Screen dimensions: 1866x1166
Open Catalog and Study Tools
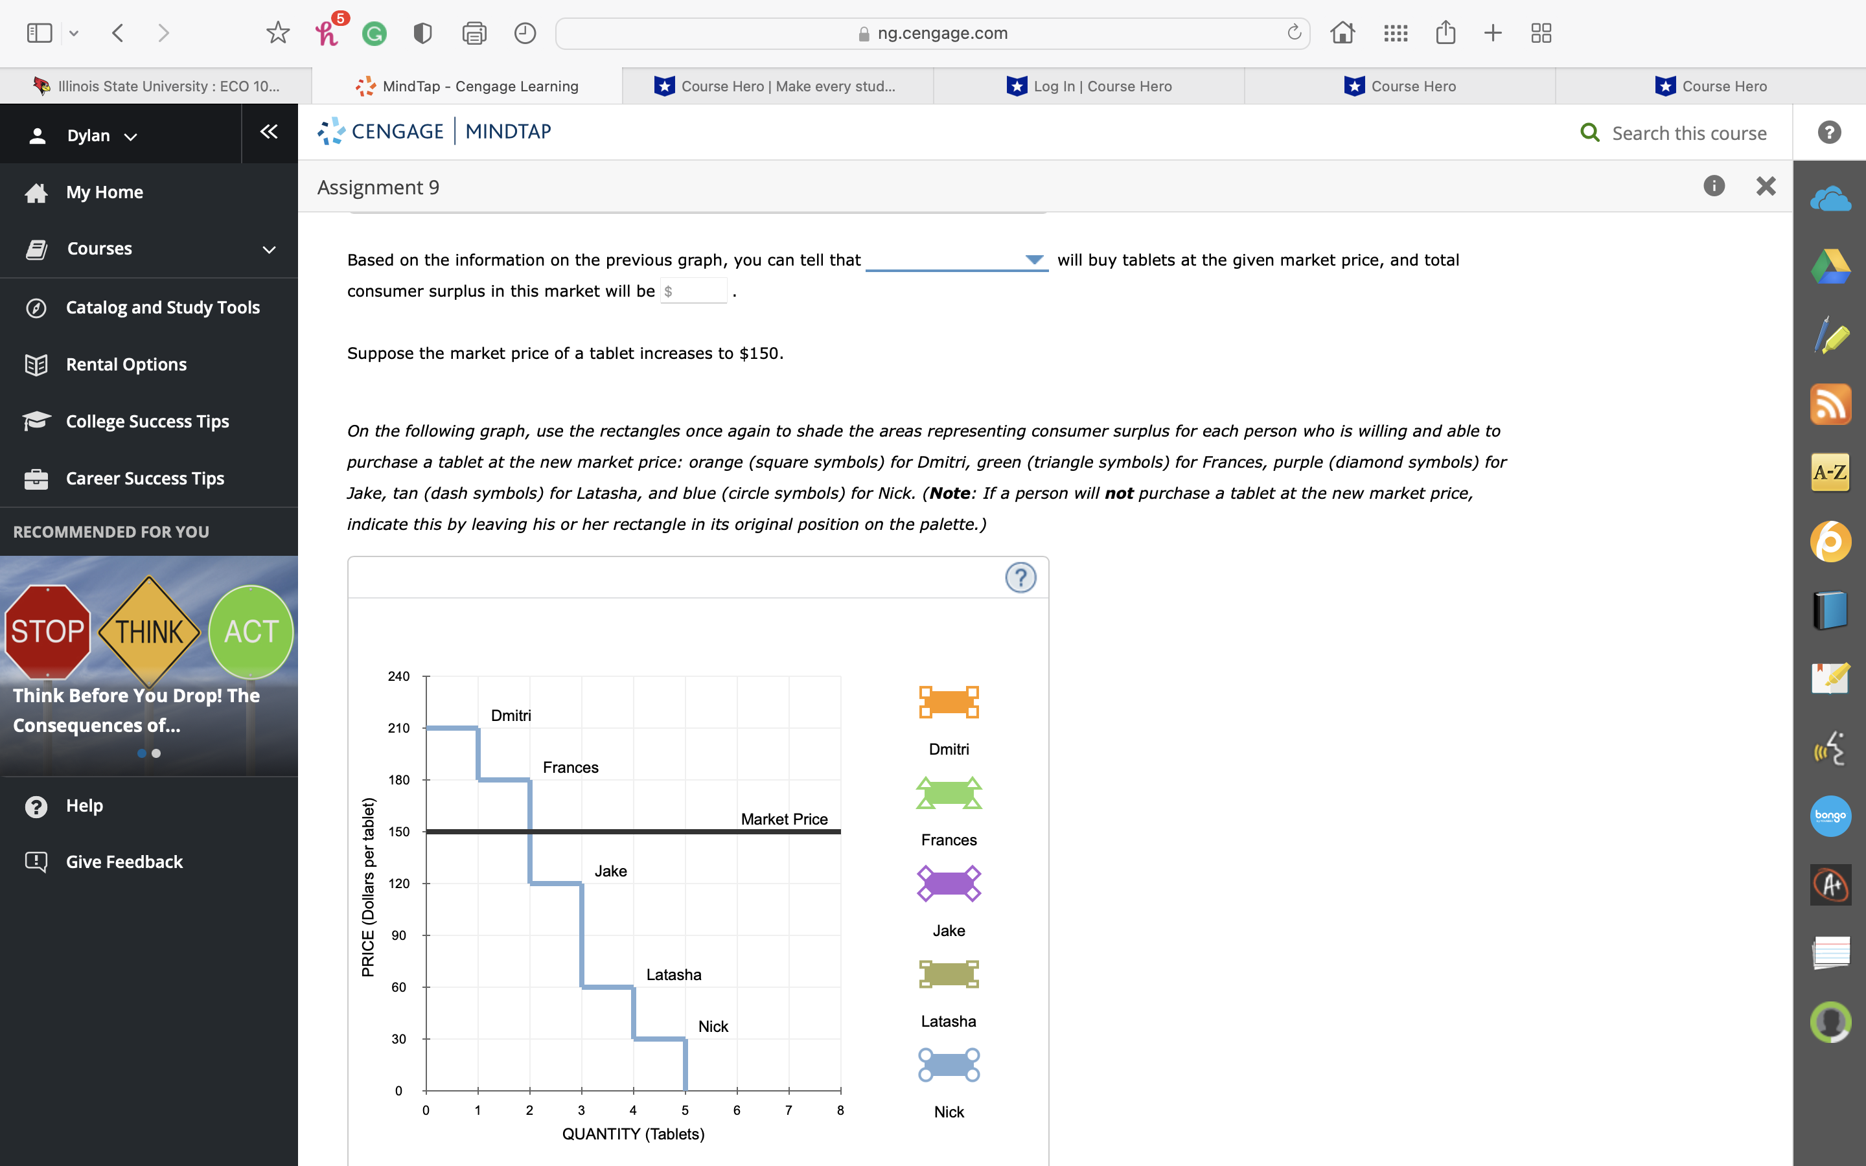[163, 307]
